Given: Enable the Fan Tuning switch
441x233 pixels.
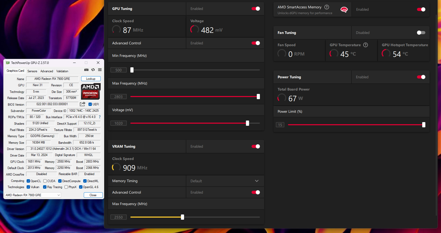Looking at the screenshot, I should click(421, 33).
